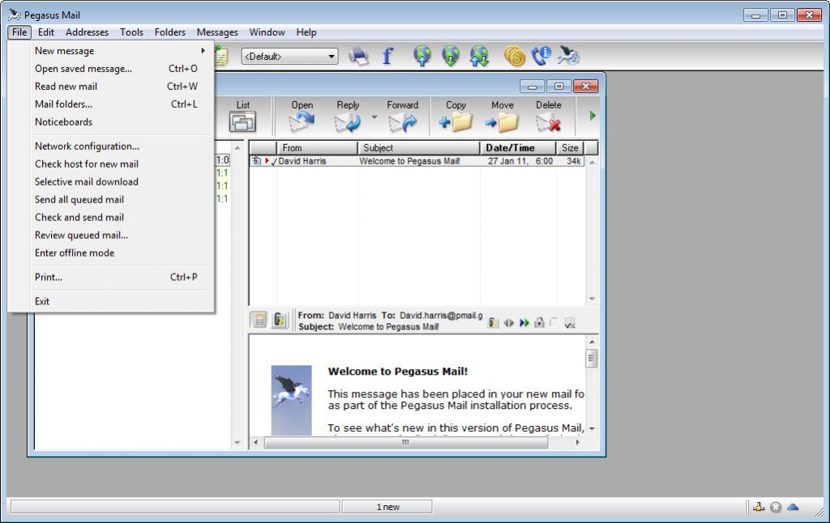The width and height of the screenshot is (830, 523).
Task: Sort messages by the Subject column header
Action: tap(419, 148)
